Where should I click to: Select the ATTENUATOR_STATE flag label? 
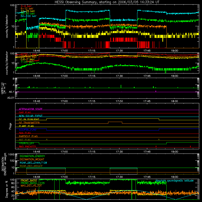(31, 109)
